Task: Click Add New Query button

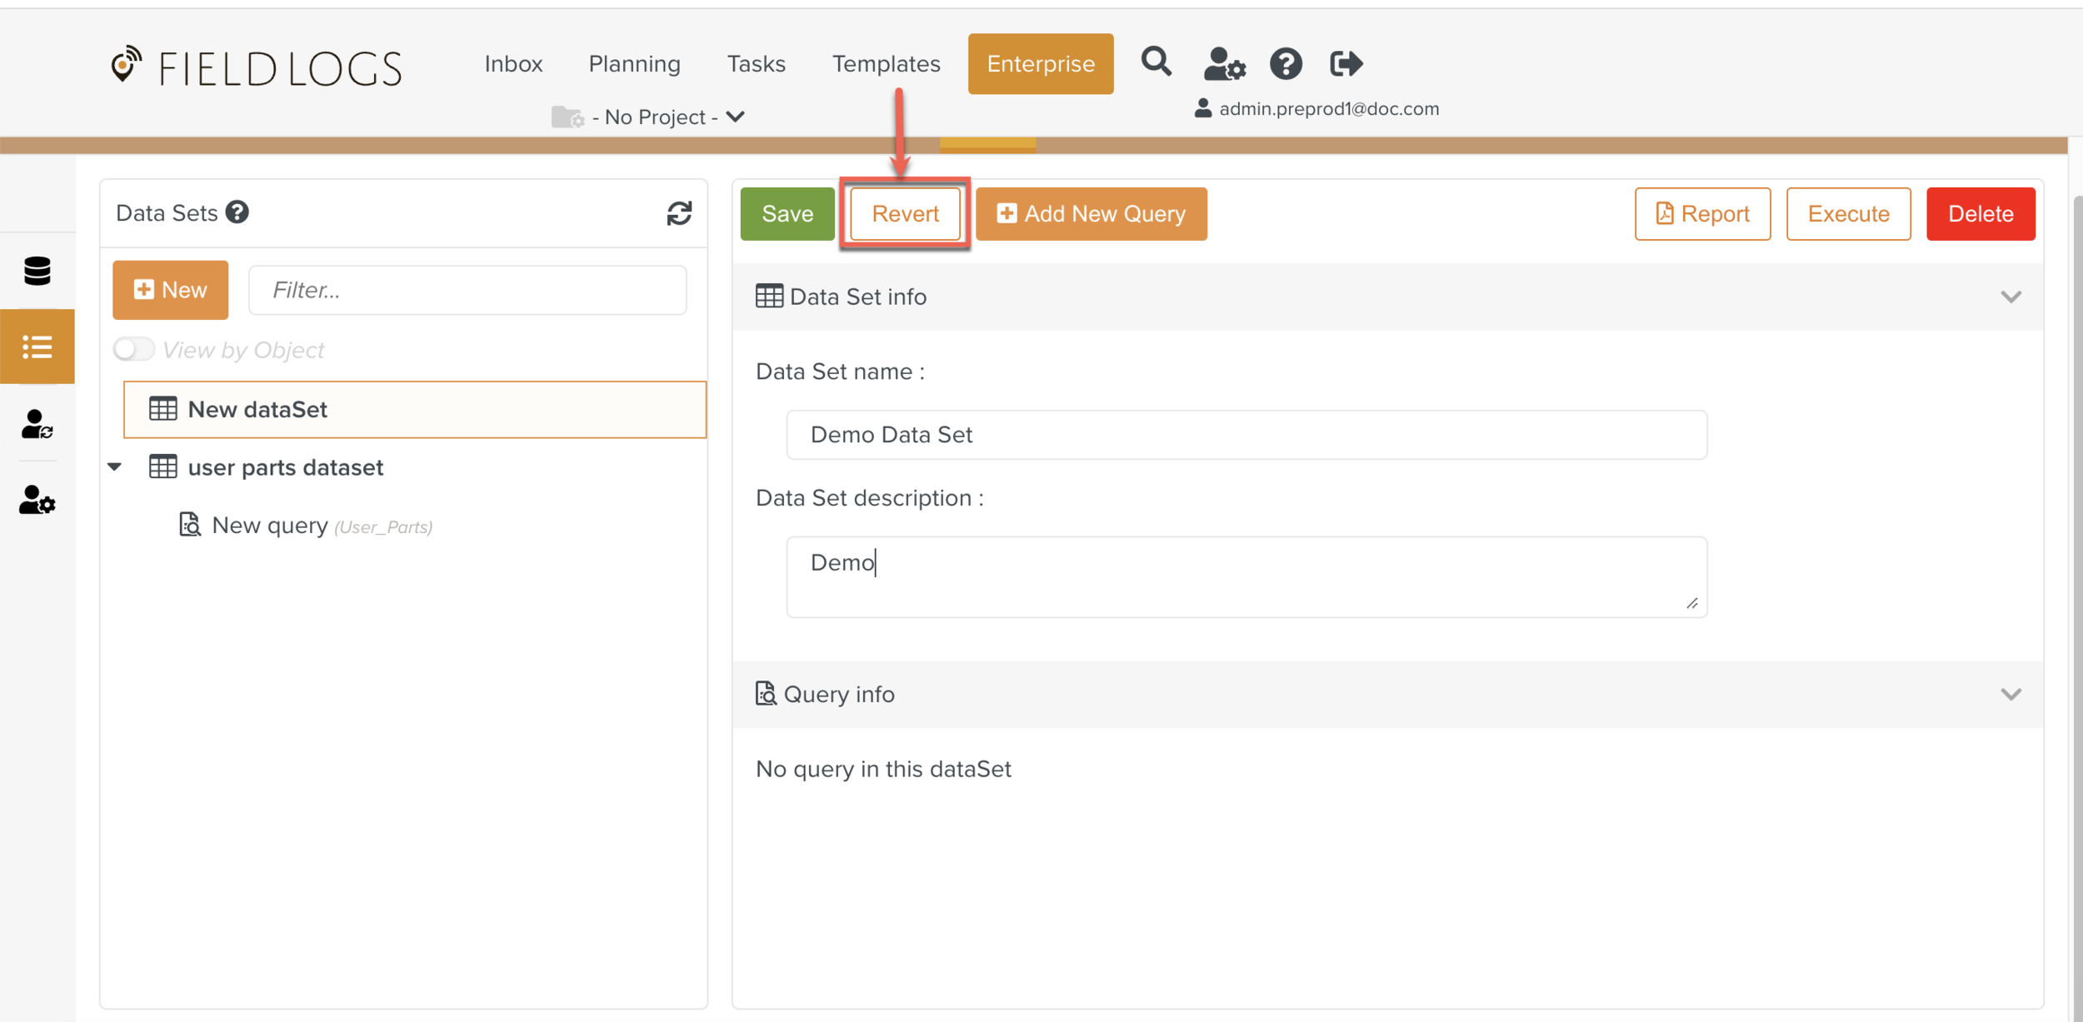Action: [x=1091, y=214]
